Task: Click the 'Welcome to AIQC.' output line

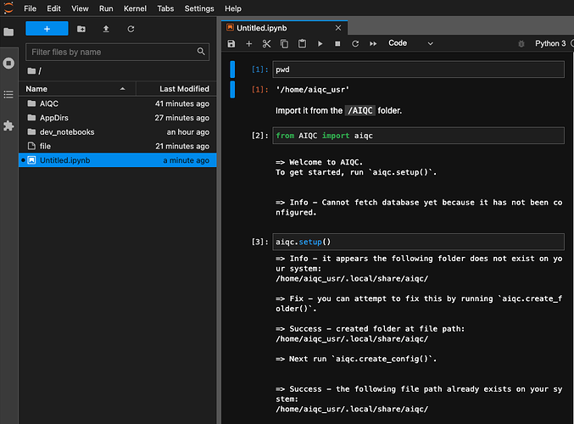Action: [x=319, y=162]
